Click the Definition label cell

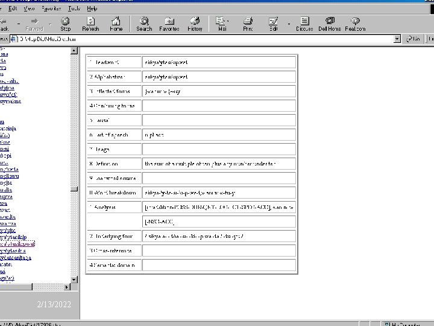114,164
